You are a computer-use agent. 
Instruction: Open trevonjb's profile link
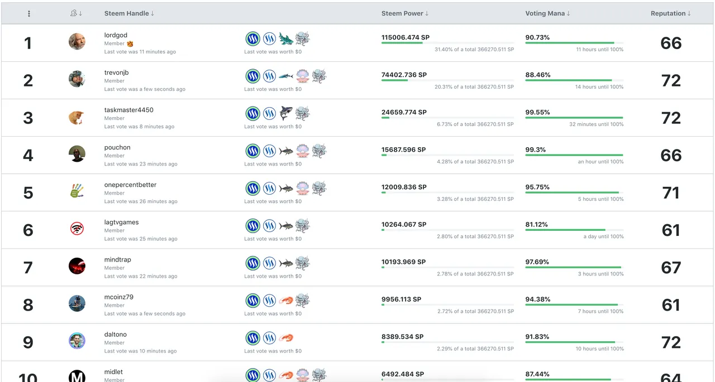116,72
